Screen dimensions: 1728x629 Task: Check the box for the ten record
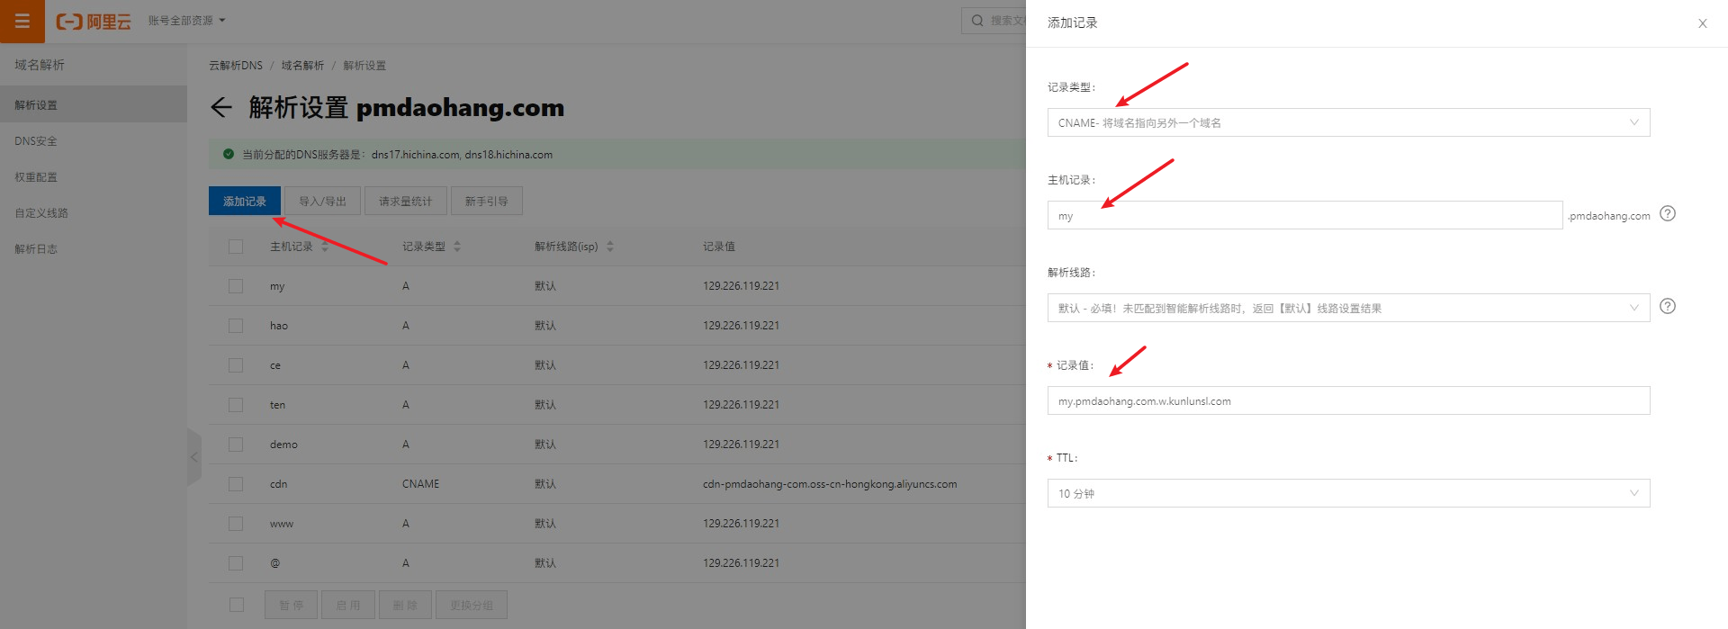pos(236,405)
